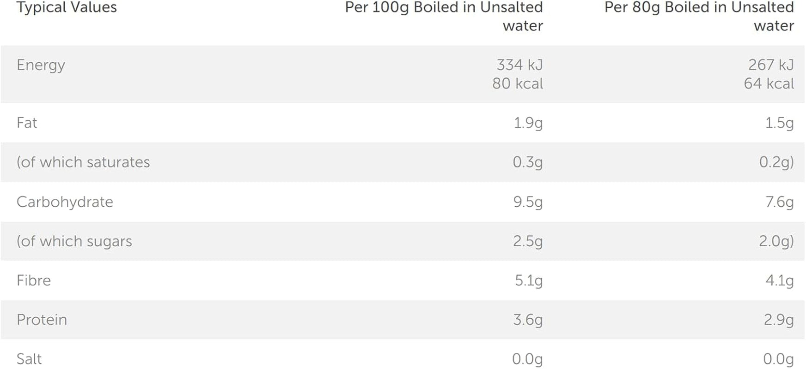Screen dimensions: 806x369
Task: Click the Typical Values column header
Action: 67,7
